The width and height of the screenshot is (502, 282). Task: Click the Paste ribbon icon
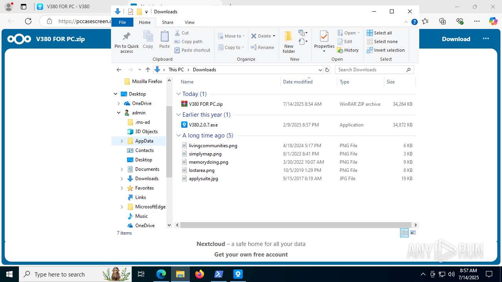(164, 40)
